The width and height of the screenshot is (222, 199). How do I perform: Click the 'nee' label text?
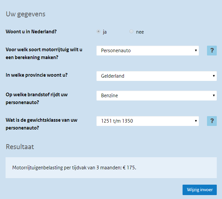140,32
